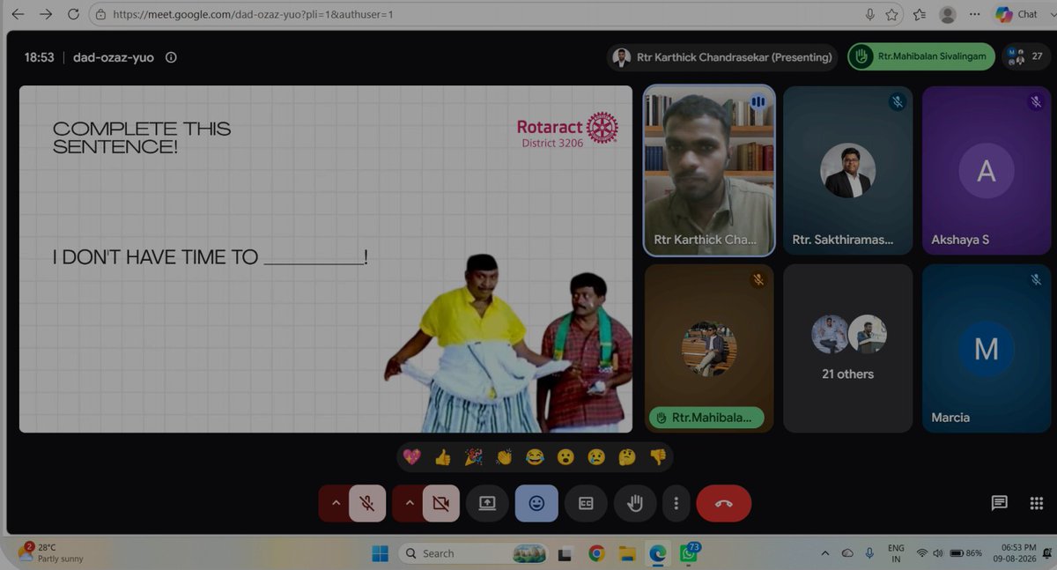Turn on the camera

coord(440,503)
